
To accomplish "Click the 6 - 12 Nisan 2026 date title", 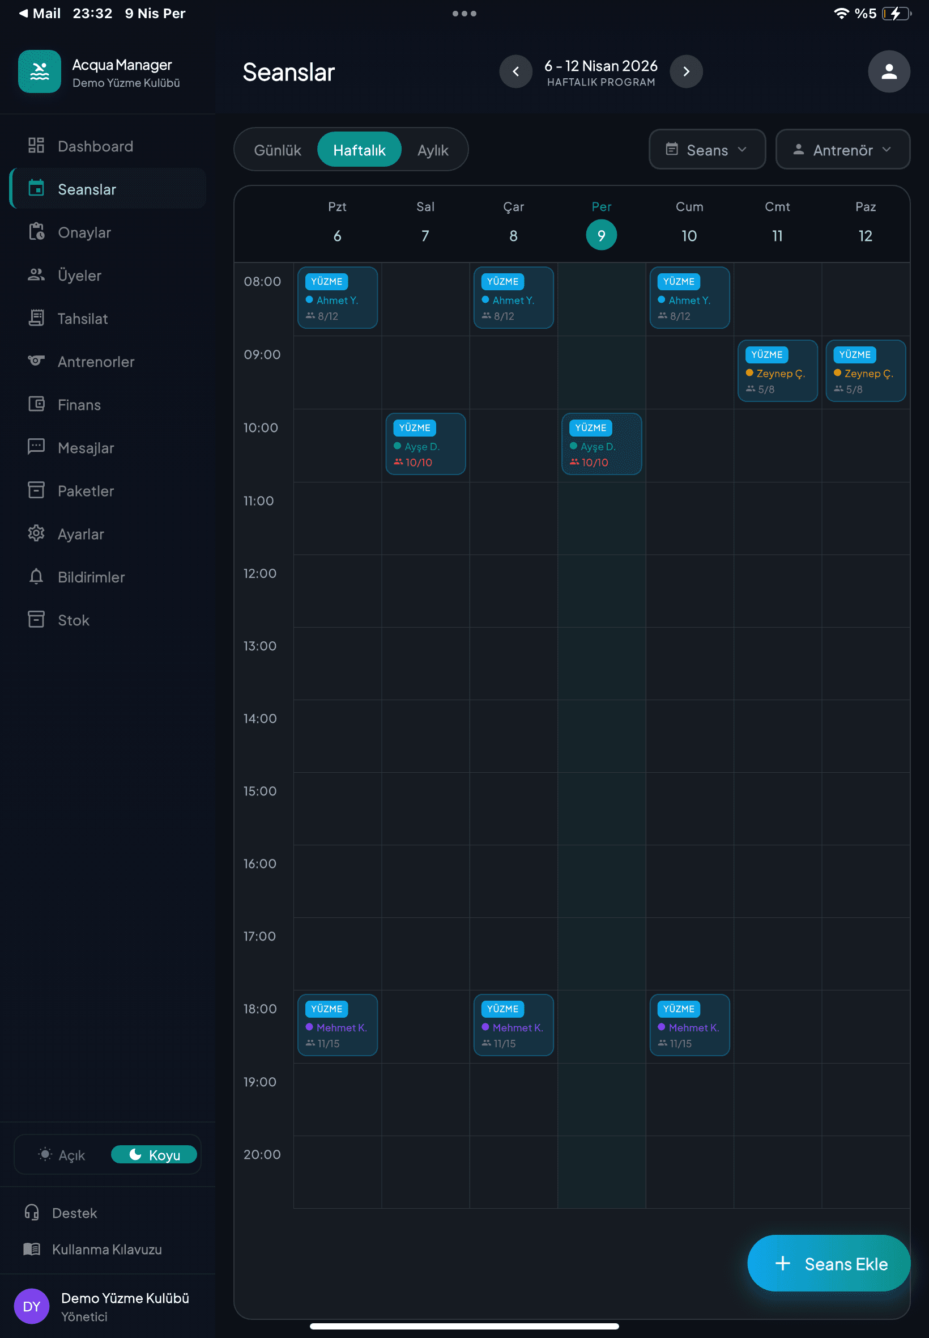I will pos(600,66).
